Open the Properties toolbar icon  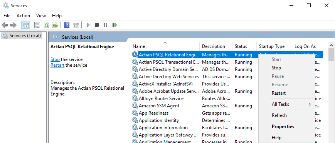[x=37, y=25]
